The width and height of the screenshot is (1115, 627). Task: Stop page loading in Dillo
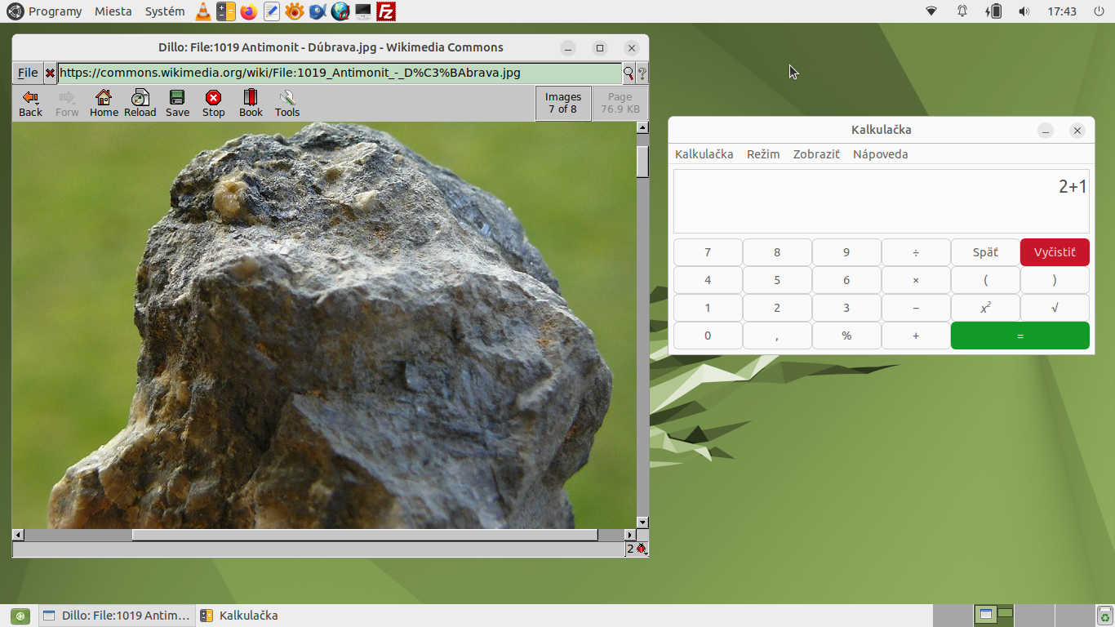pos(214,104)
